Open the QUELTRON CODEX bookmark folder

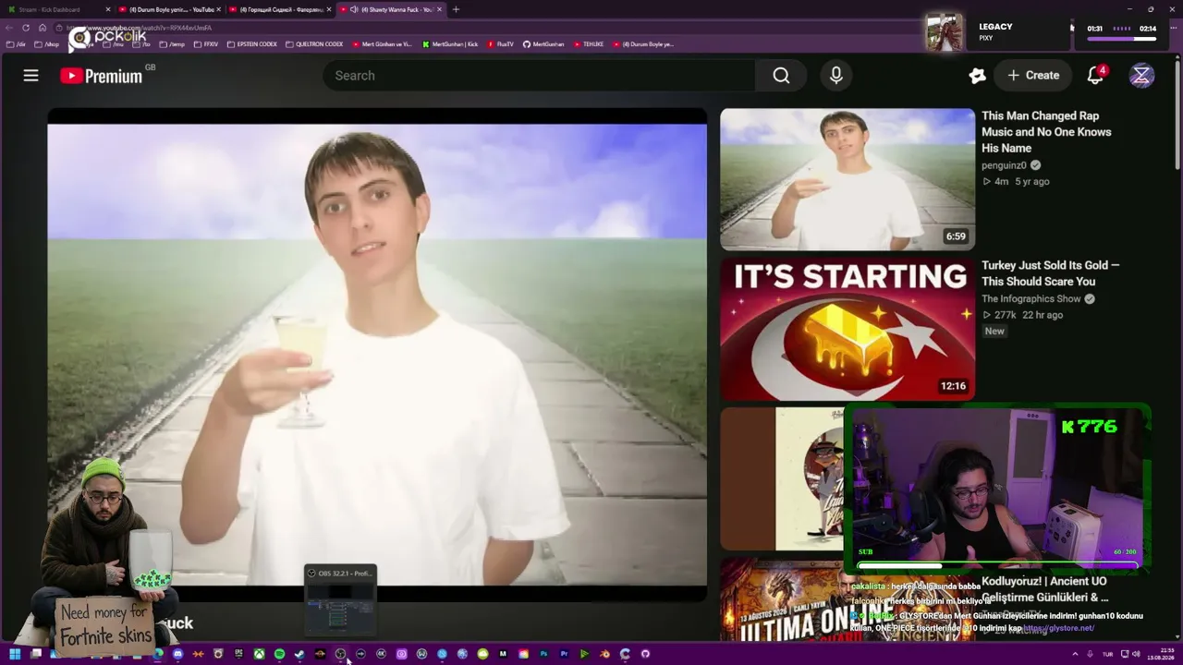pyautogui.click(x=314, y=44)
